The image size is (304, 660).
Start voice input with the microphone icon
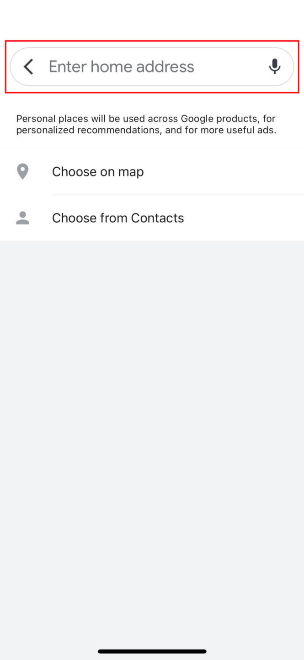coord(274,67)
